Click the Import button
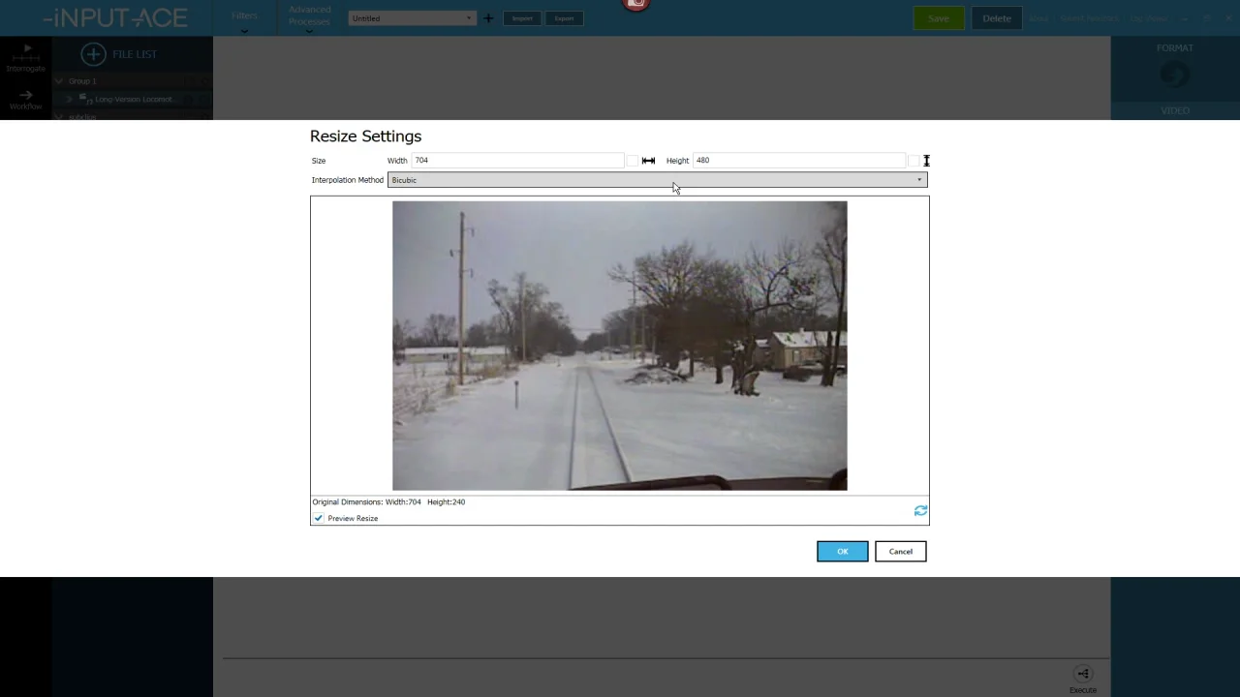Screen dimensions: 1240x697 (522, 18)
